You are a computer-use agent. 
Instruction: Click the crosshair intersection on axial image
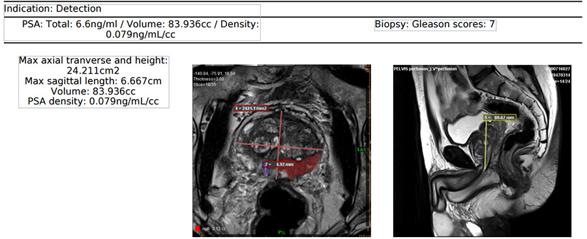pyautogui.click(x=279, y=146)
